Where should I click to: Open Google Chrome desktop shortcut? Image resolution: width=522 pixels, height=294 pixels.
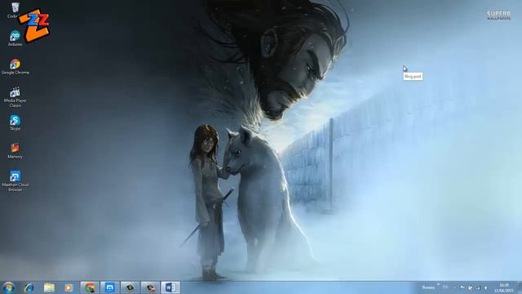click(x=15, y=67)
